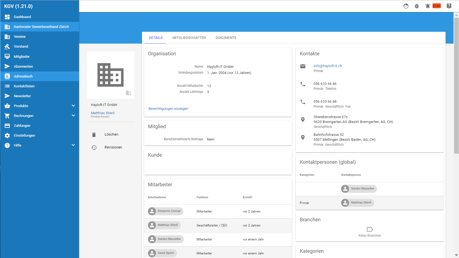The image size is (459, 258).
Task: Click the notification bell icon
Action: coord(428,6)
